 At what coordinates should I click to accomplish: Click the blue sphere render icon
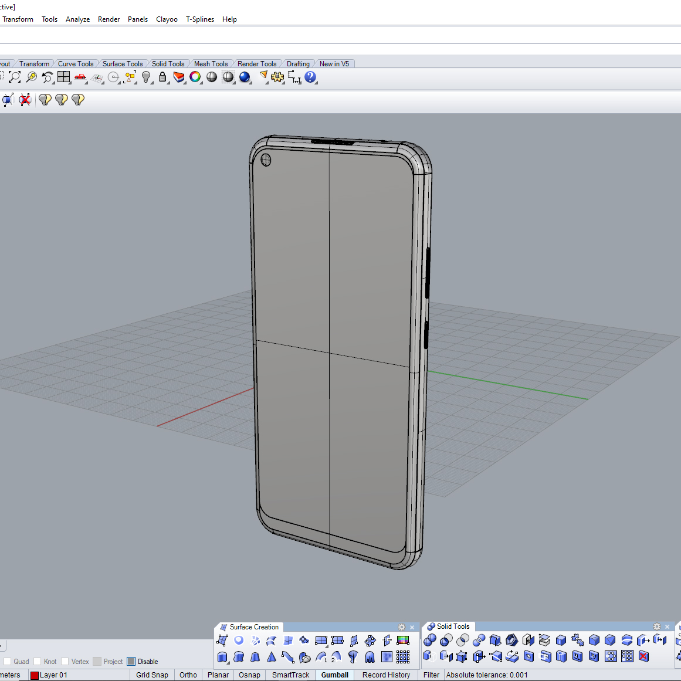[245, 77]
